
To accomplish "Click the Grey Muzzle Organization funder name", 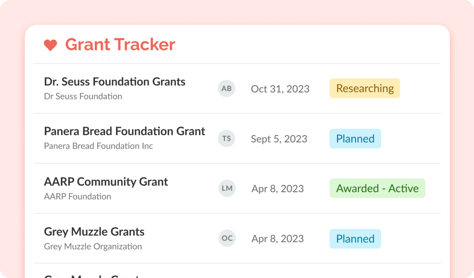I will tap(93, 247).
